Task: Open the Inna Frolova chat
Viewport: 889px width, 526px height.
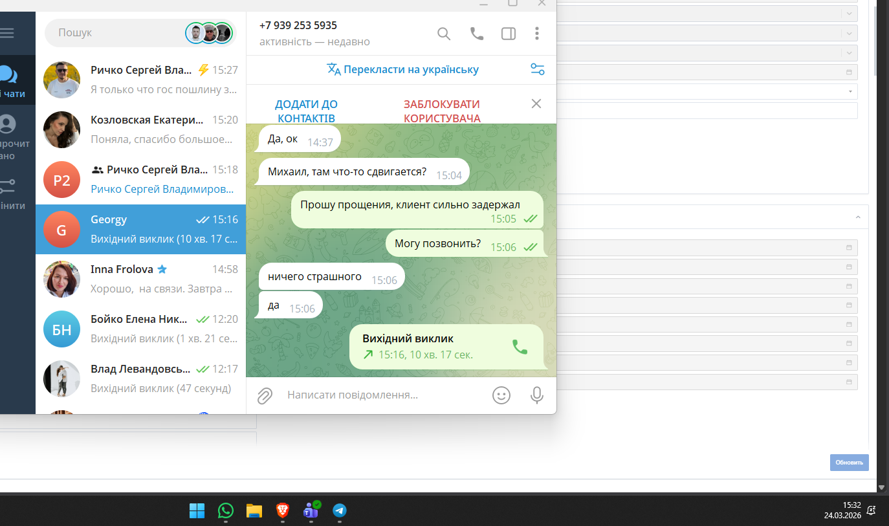Action: (x=141, y=279)
